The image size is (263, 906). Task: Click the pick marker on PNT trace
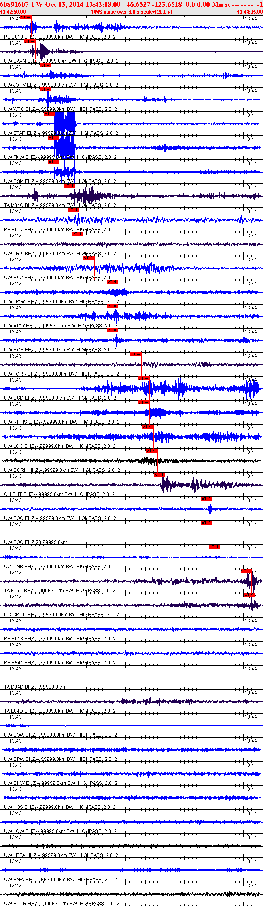[160, 475]
